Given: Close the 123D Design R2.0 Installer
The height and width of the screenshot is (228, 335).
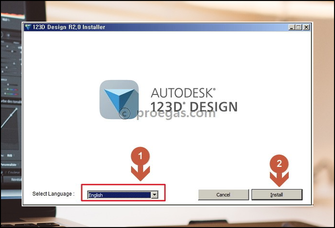Looking at the screenshot, I should pyautogui.click(x=307, y=27).
